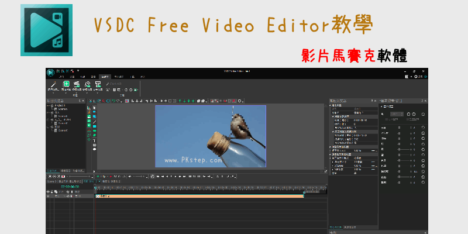Screen dimensions: 468x234
Task: Click the red flag marker icon on timeline toolbar
Action: coord(111,177)
